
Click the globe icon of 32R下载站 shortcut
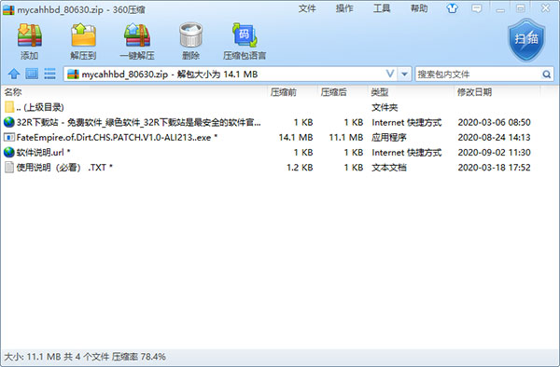9,122
